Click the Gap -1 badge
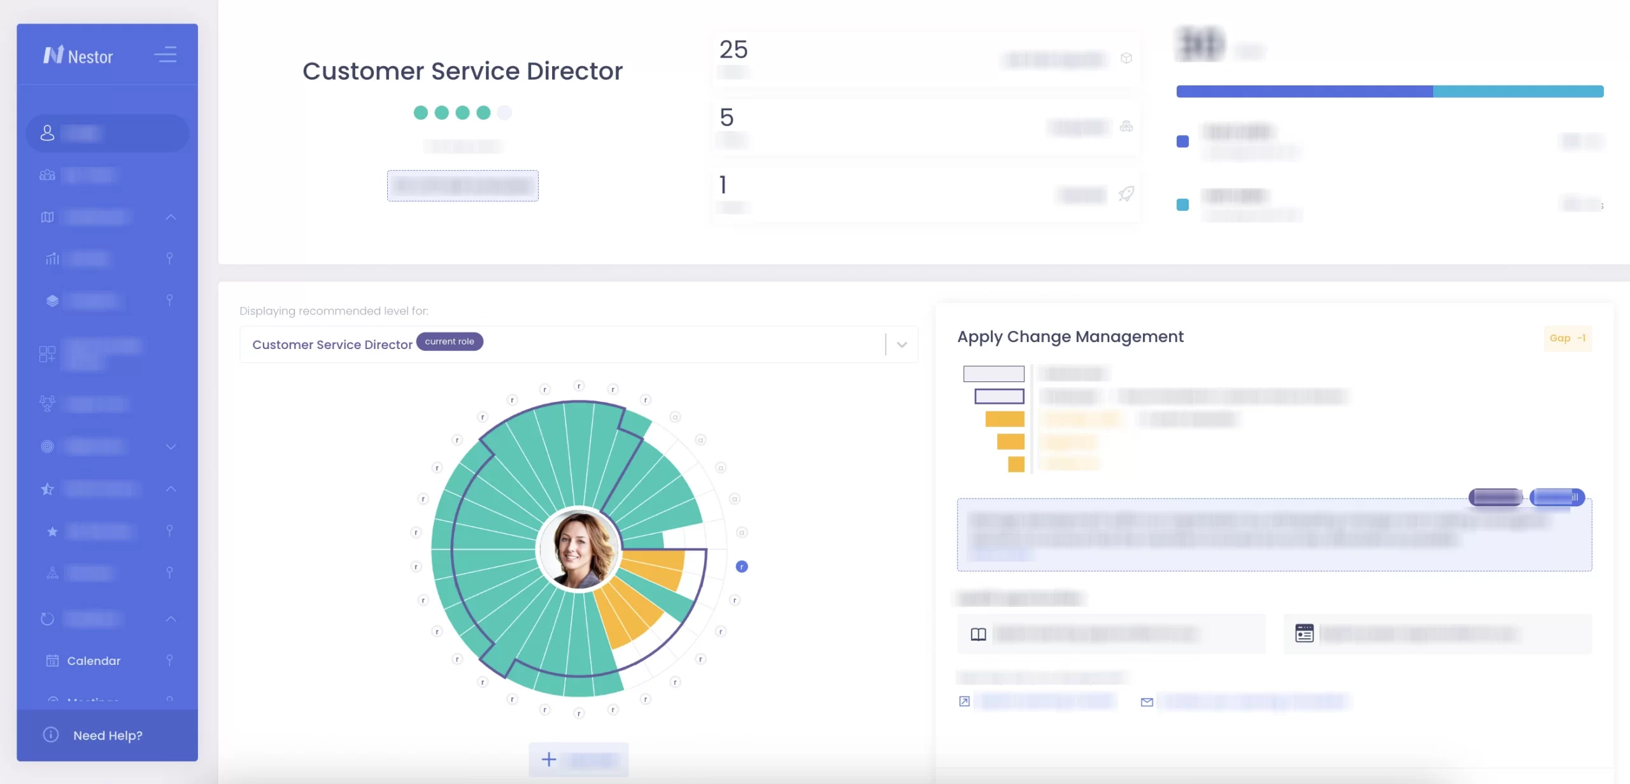The width and height of the screenshot is (1630, 784). point(1568,338)
